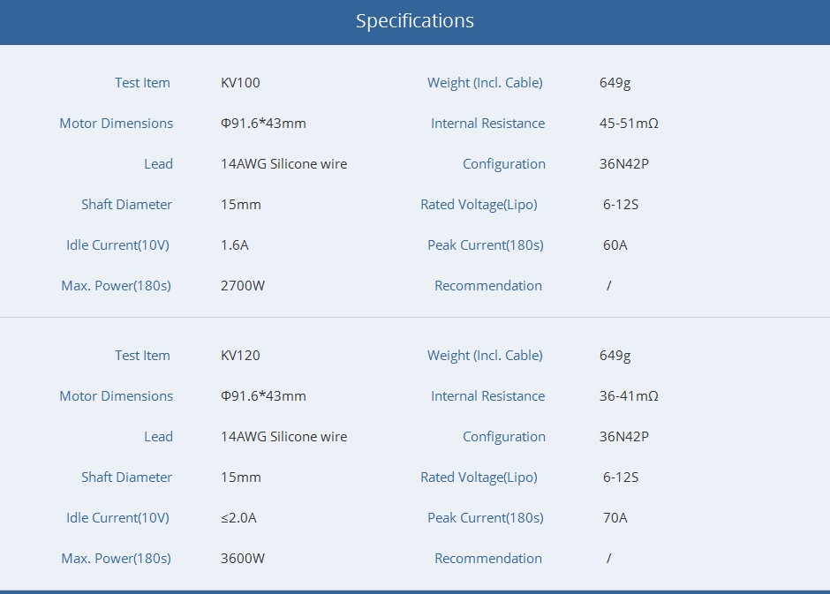
Task: Select the 3600W max power value
Action: pyautogui.click(x=243, y=559)
